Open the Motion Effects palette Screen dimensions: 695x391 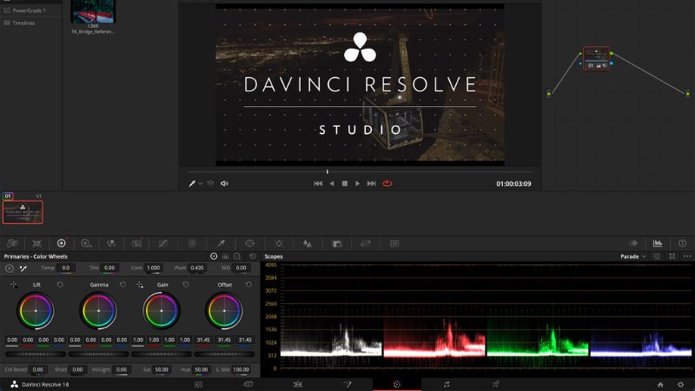pyautogui.click(x=137, y=243)
